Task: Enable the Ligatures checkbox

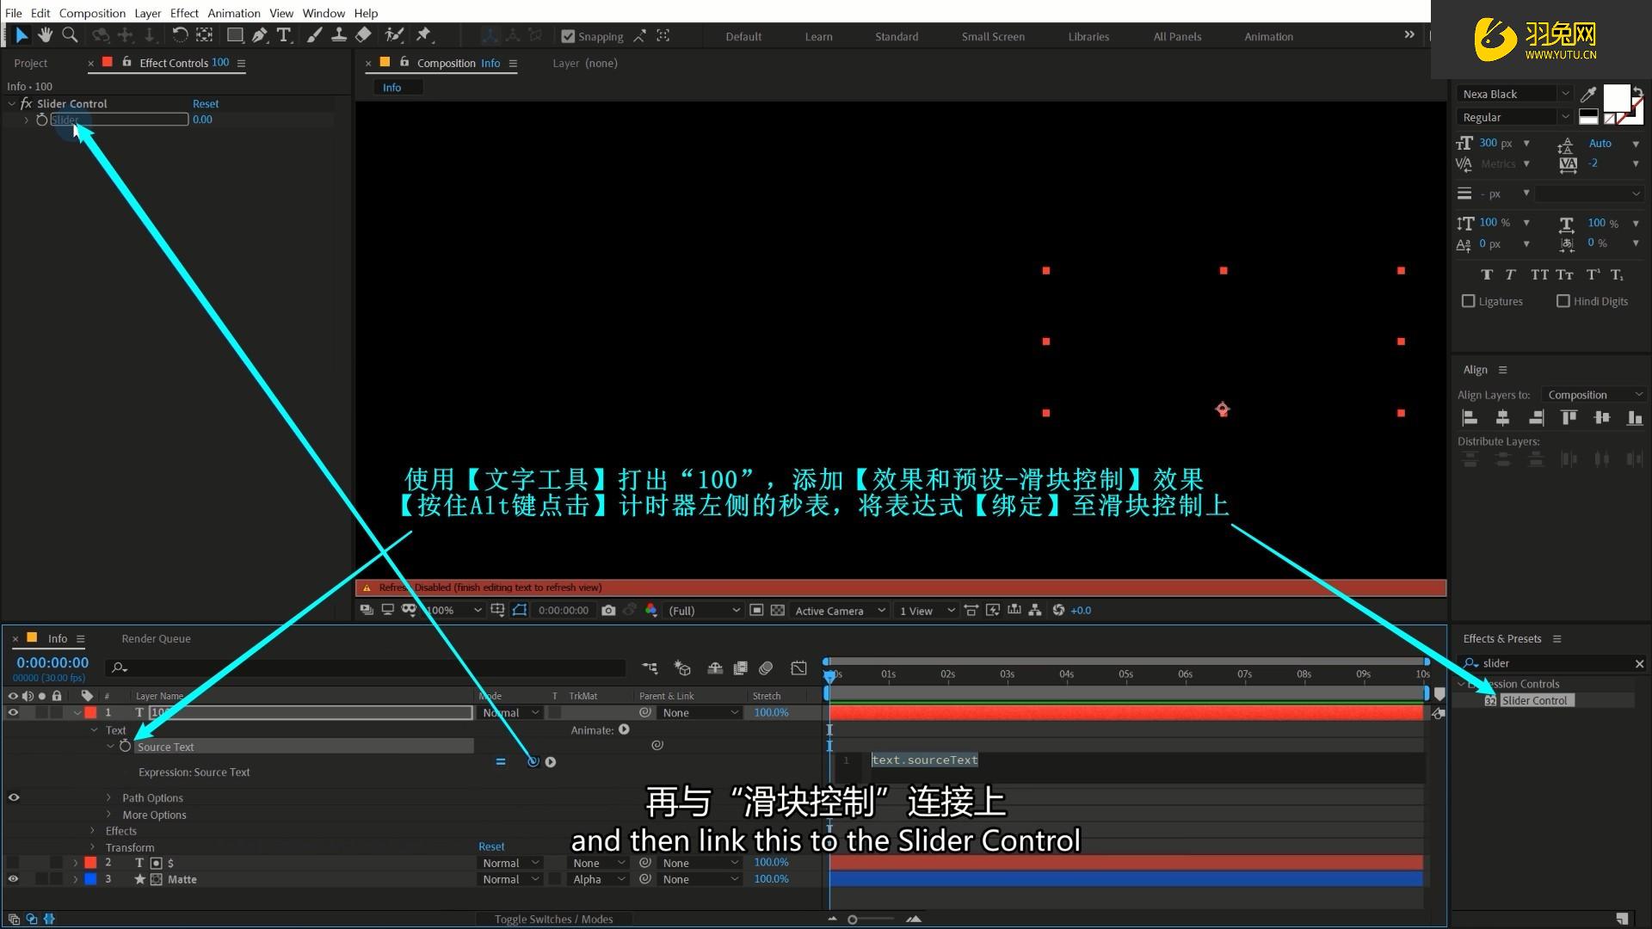Action: [1469, 301]
